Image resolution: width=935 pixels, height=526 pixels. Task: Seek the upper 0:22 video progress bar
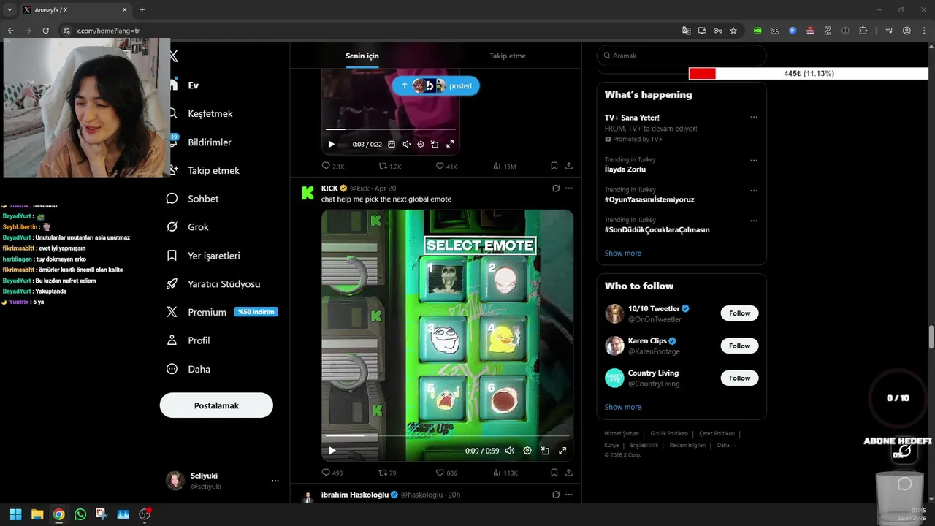point(391,130)
